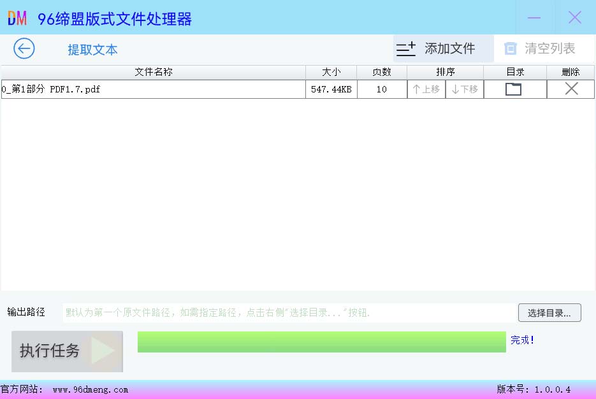The width and height of the screenshot is (596, 399).
Task: Click the 选择目录... browse button
Action: pos(549,313)
